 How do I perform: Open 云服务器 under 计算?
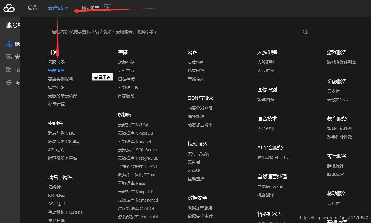point(56,62)
